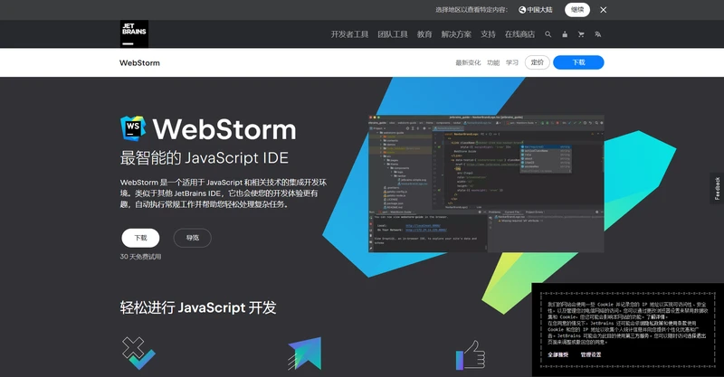Open the WebStorm IDE screenshot preview
This screenshot has width=724, height=377.
[x=486, y=184]
